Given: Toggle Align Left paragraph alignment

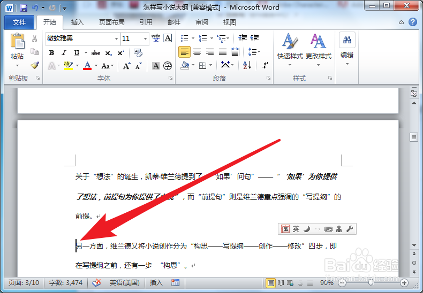Looking at the screenshot, I should (185, 52).
